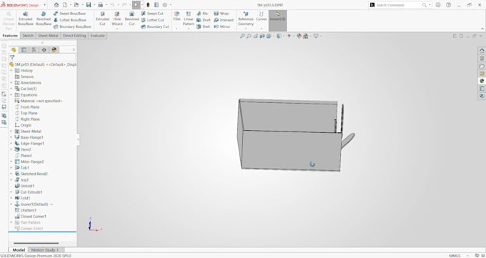Viewport: 486px width, 258px height.
Task: Select Swept Boss/Base command
Action: click(69, 14)
